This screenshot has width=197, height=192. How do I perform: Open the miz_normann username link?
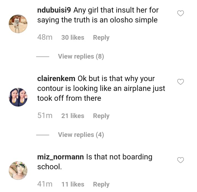pos(60,157)
